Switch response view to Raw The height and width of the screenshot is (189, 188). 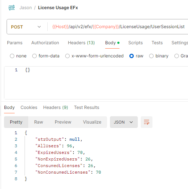[38, 122]
